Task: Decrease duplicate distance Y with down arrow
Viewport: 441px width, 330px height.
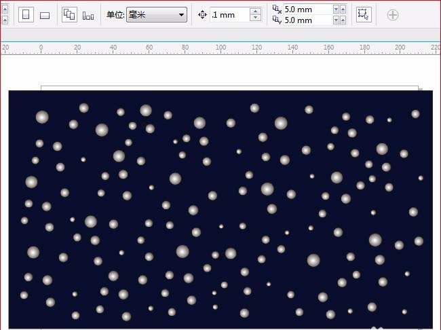Action: pos(336,20)
